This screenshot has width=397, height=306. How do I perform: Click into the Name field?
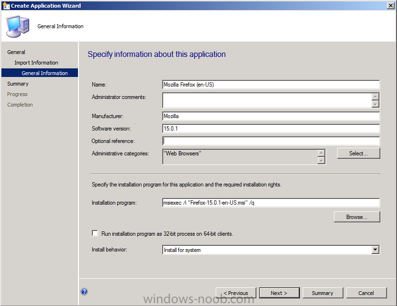click(x=271, y=85)
